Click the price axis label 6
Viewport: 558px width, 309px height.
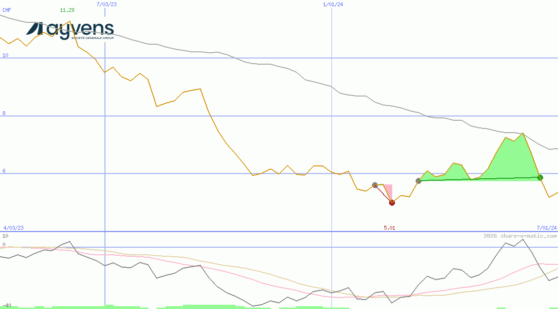click(5, 171)
